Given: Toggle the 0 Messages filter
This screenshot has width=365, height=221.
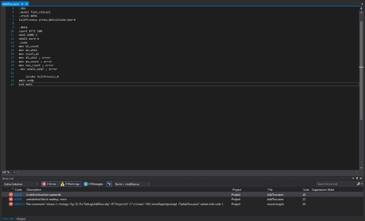Looking at the screenshot, I should point(93,184).
